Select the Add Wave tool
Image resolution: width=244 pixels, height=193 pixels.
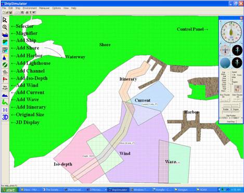click(5, 95)
